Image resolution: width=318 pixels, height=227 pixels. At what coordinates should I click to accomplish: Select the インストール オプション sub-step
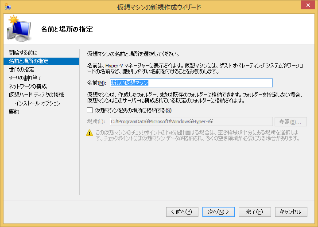coord(38,103)
